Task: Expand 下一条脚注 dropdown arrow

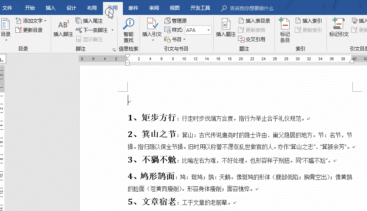Action: coord(113,30)
